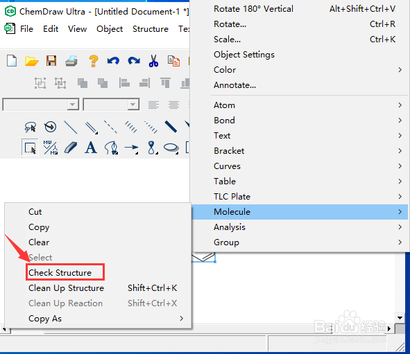Select the Solid Bond tool
The height and width of the screenshot is (354, 410).
pos(71,127)
